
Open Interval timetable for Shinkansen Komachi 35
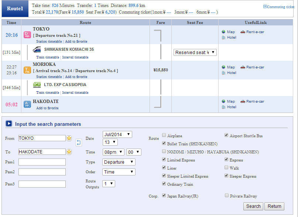[x=75, y=57]
